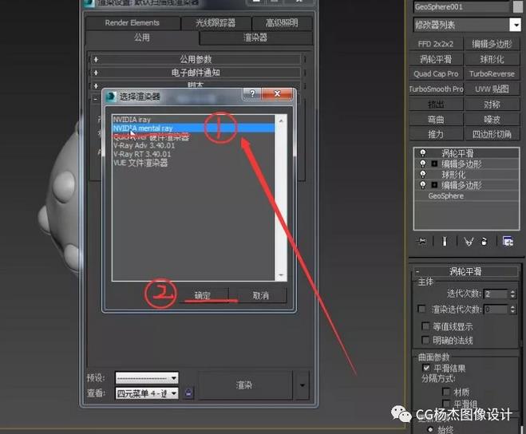Open the arrow dropdown beside the 渲染 button
Viewport: 526px width, 434px height.
302,385
